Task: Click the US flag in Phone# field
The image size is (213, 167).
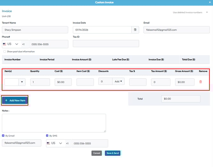Action: pos(4,44)
